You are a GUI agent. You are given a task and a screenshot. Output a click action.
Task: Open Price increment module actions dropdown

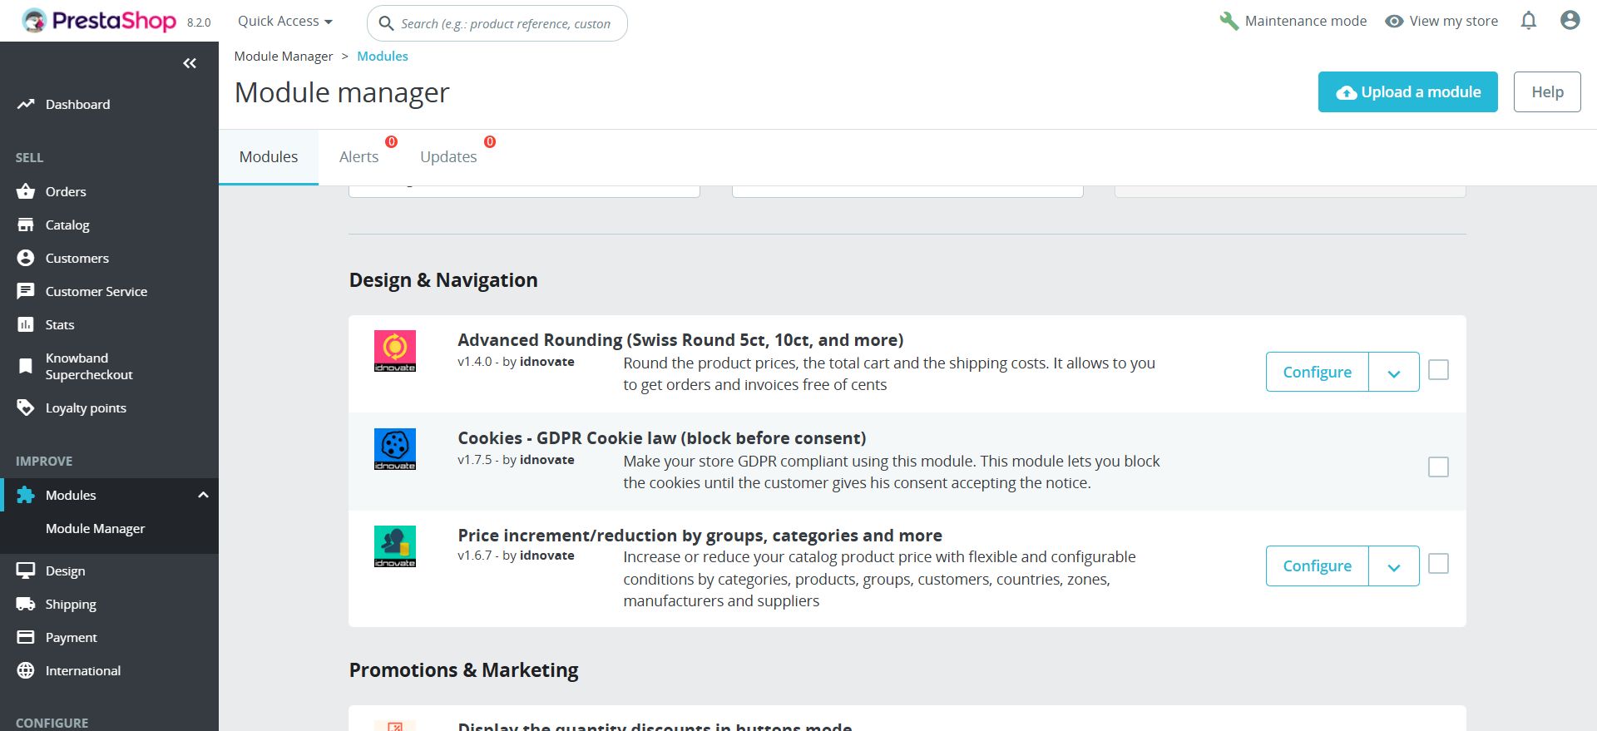pyautogui.click(x=1394, y=566)
